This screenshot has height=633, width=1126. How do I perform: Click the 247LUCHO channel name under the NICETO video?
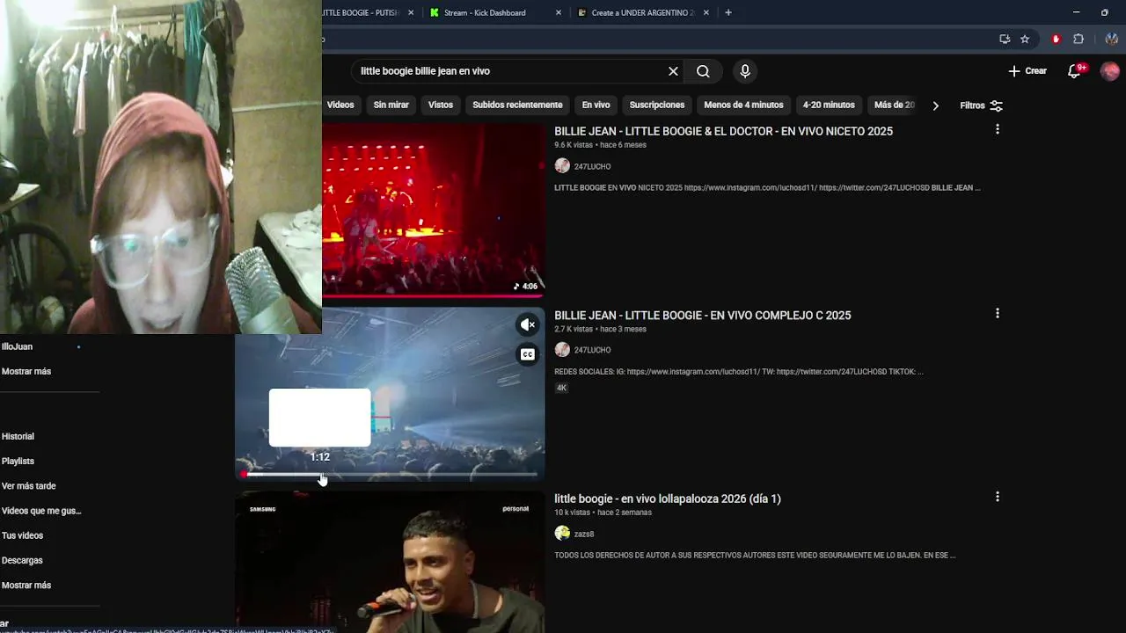click(x=592, y=166)
